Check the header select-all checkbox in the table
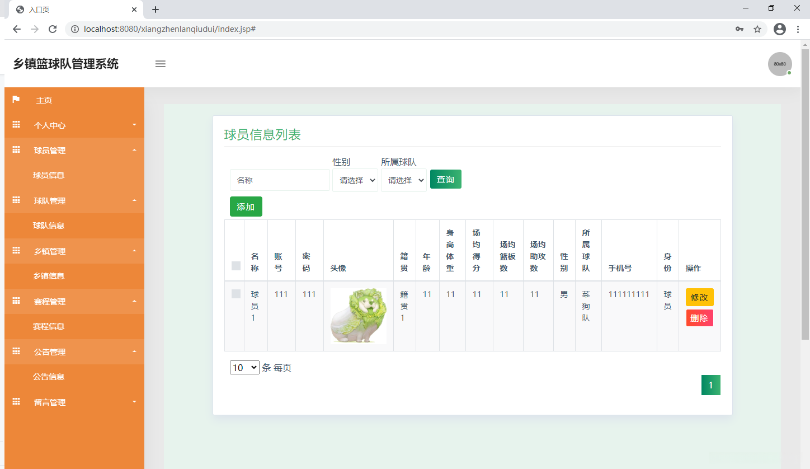810x469 pixels. click(235, 266)
